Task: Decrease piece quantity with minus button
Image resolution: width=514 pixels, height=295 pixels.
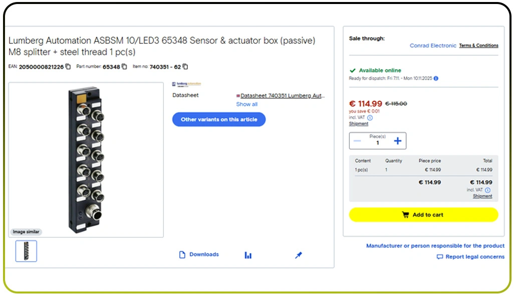Action: (x=357, y=141)
